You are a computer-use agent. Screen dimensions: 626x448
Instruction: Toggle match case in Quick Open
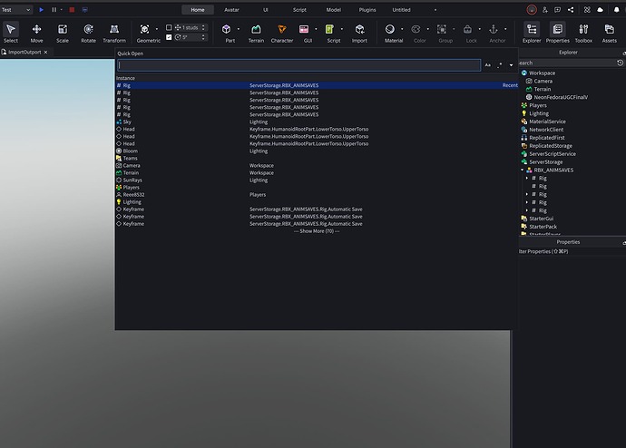pyautogui.click(x=488, y=65)
